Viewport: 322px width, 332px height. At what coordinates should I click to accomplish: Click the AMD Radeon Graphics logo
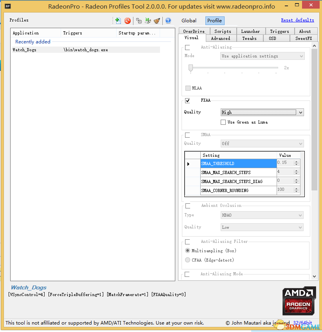[x=299, y=301]
